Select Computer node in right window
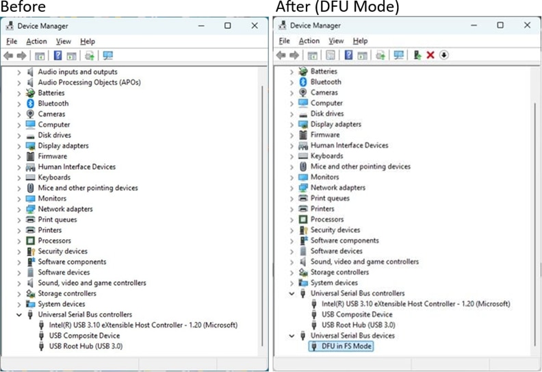The width and height of the screenshot is (542, 372). [x=326, y=103]
